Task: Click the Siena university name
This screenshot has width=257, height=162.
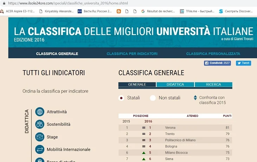Action: pyautogui.click(x=169, y=159)
